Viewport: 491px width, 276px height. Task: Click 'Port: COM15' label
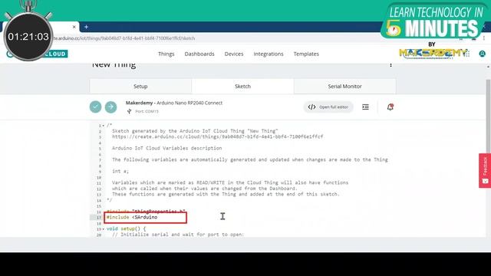click(147, 111)
